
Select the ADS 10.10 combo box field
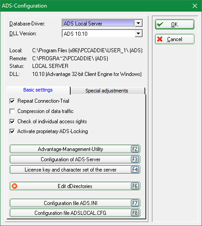coord(102,33)
